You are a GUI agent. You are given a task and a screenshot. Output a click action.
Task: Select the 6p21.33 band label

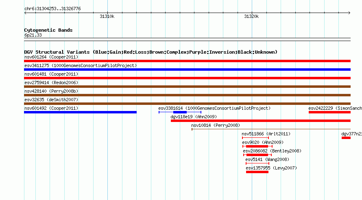coord(33,35)
